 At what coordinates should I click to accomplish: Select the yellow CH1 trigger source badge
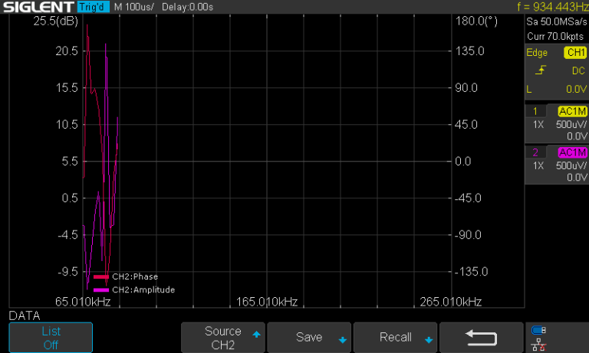pyautogui.click(x=574, y=53)
